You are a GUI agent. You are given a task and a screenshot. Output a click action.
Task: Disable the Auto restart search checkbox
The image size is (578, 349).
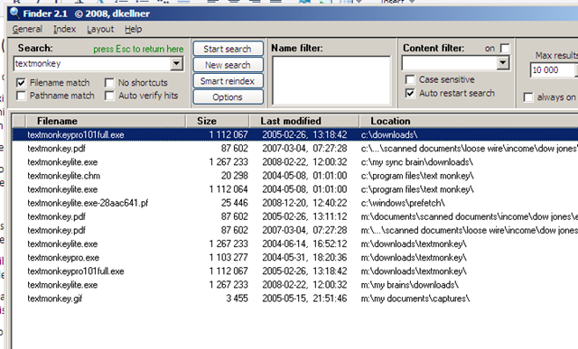click(x=409, y=93)
